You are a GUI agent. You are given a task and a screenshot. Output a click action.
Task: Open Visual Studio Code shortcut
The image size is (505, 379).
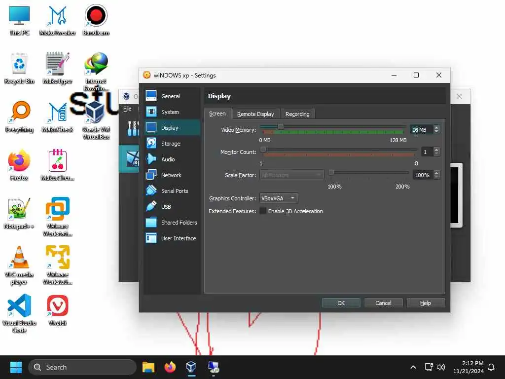[19, 313]
